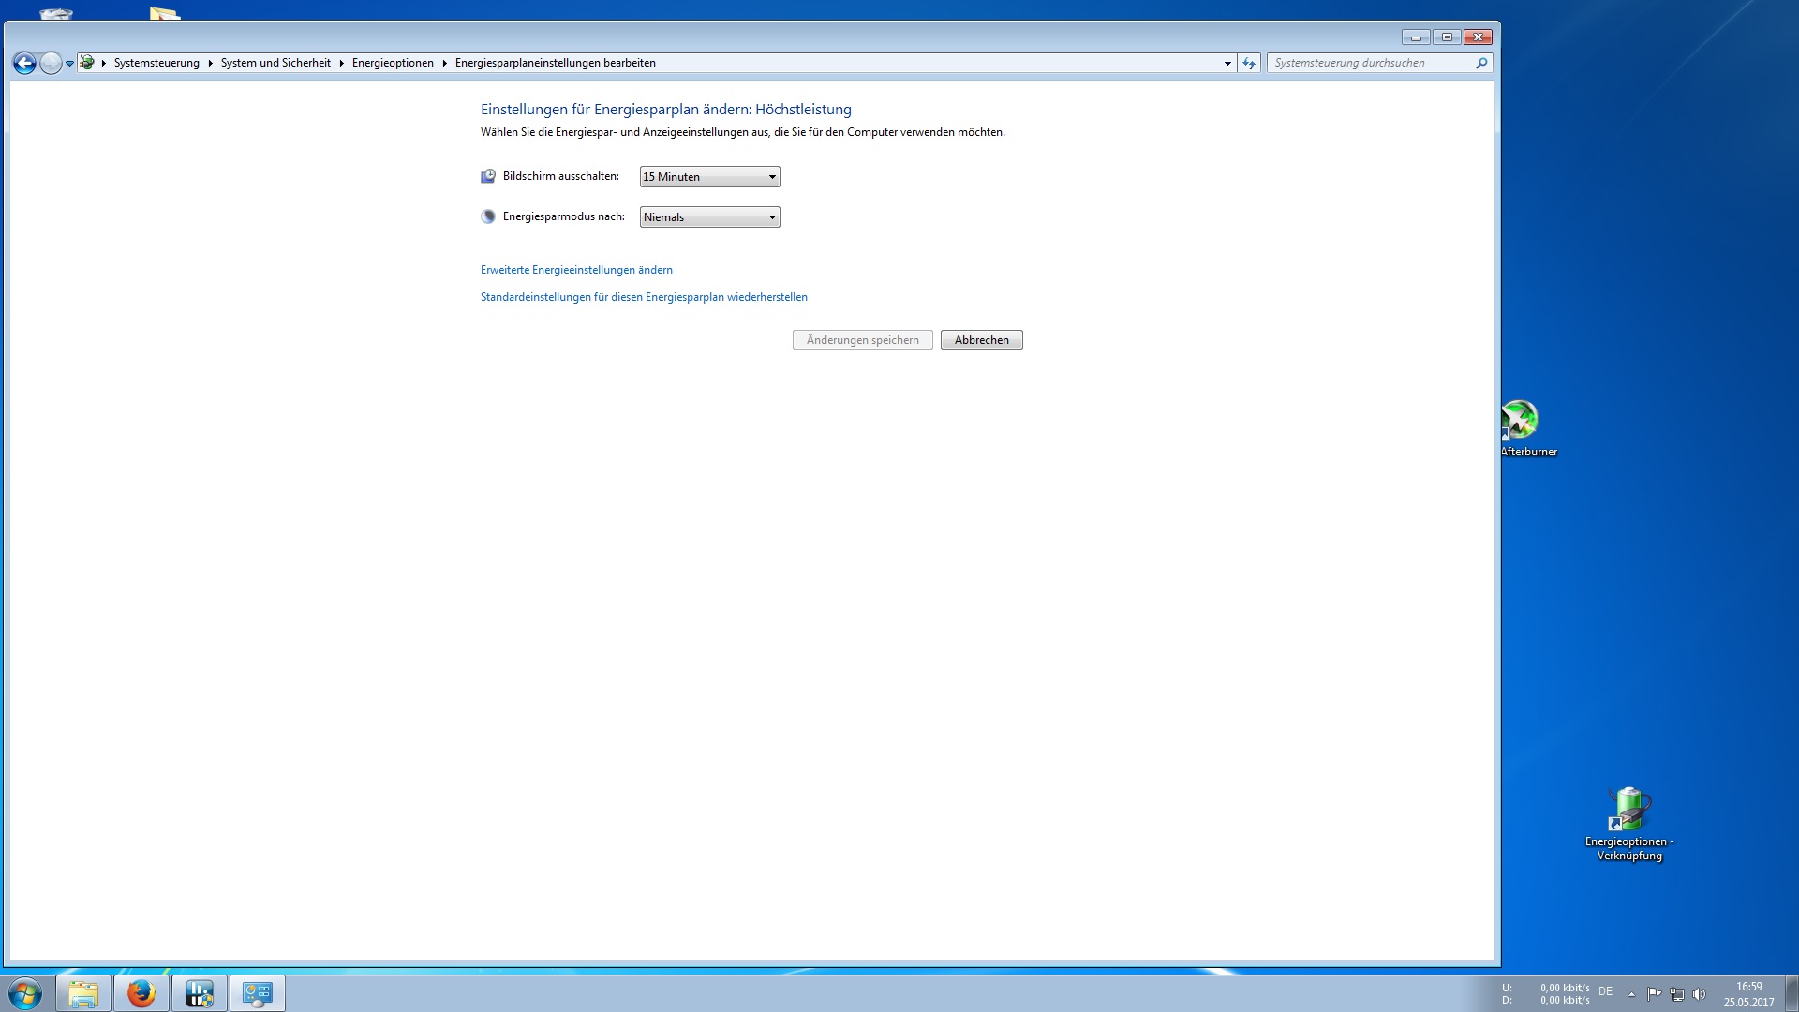Open Firefox from the taskbar
This screenshot has width=1799, height=1012.
[141, 993]
